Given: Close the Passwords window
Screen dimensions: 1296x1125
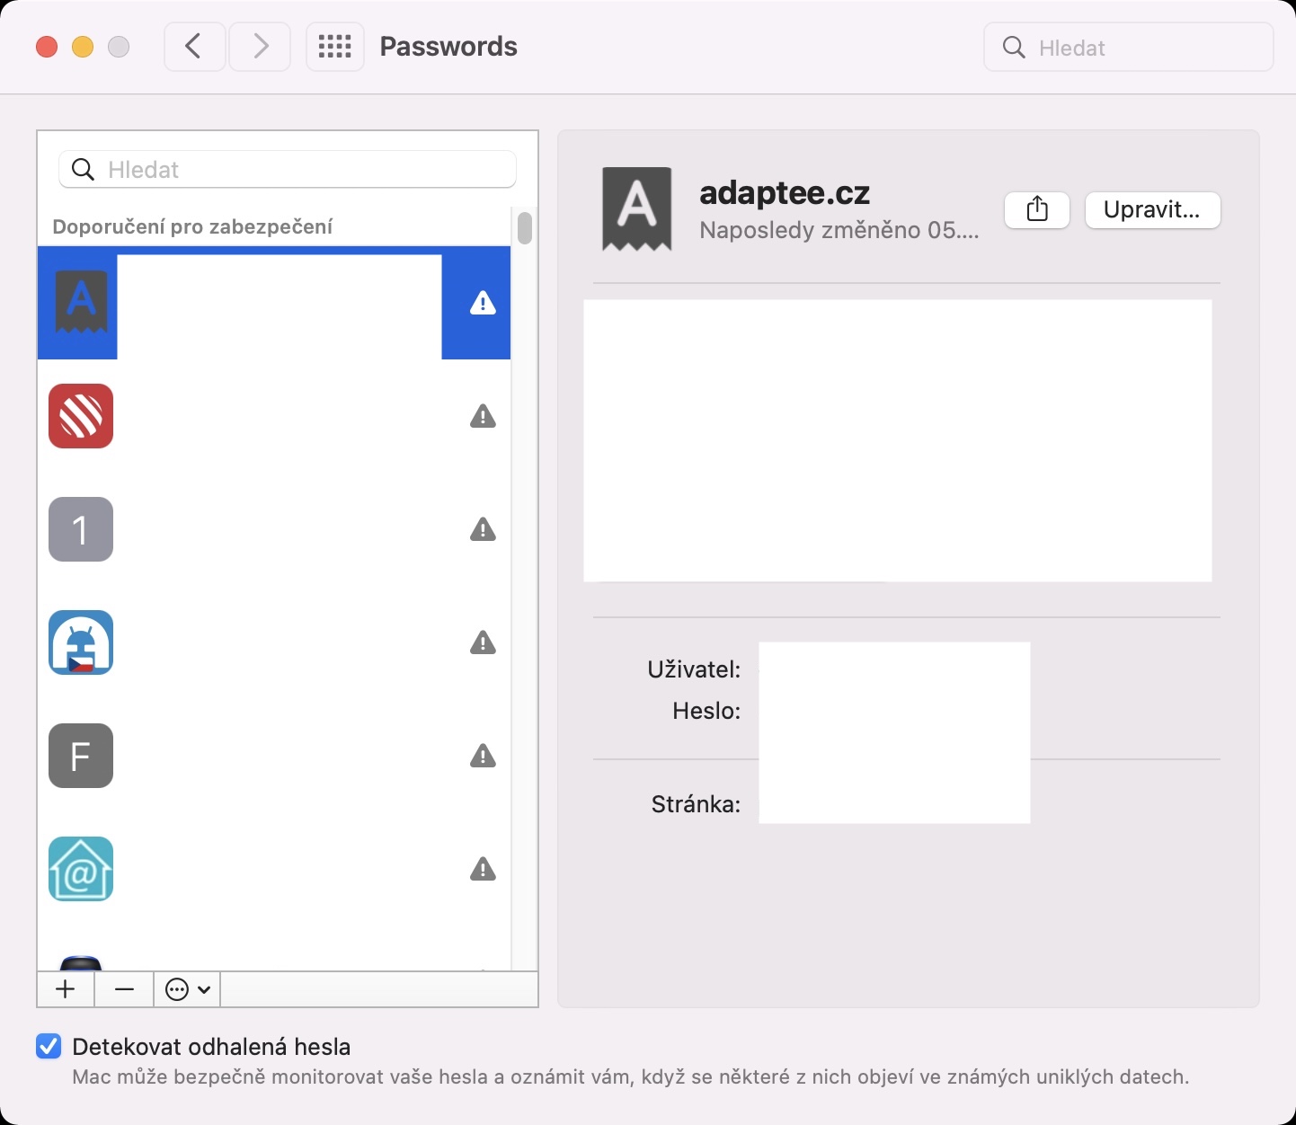Looking at the screenshot, I should [x=47, y=47].
